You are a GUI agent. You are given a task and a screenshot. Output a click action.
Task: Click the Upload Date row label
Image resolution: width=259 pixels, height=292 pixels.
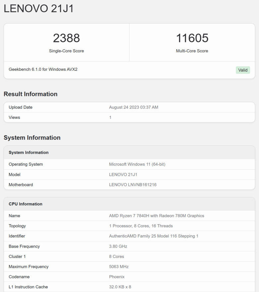point(21,107)
